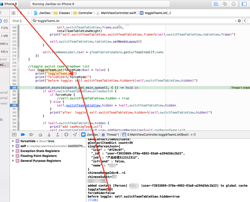Step into the function
The height and width of the screenshot is (202, 250).
click(x=49, y=135)
